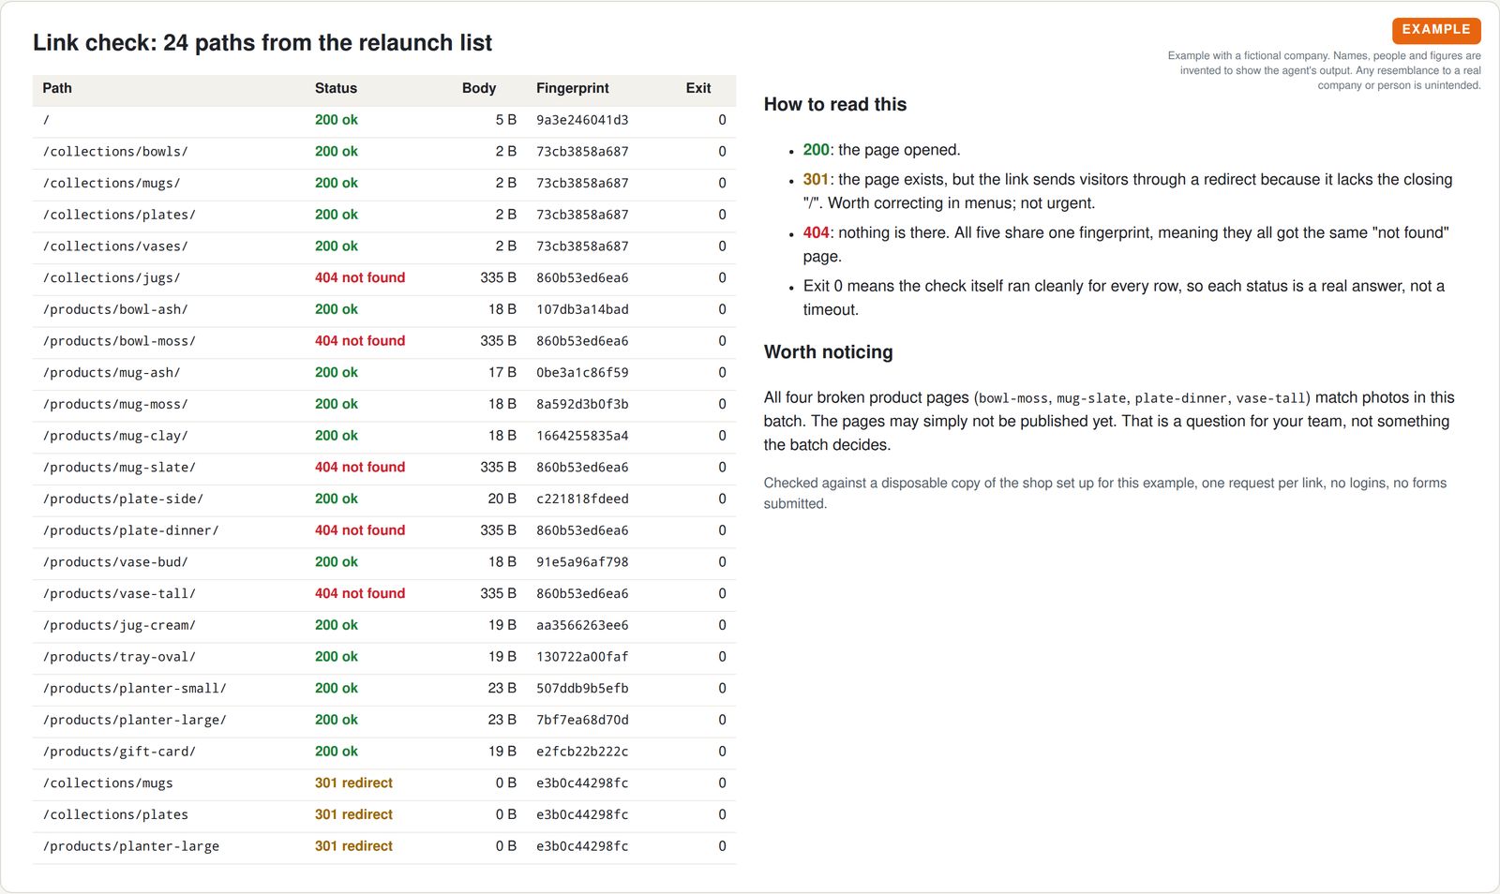Click the Exit column header
This screenshot has width=1500, height=894.
click(x=698, y=88)
